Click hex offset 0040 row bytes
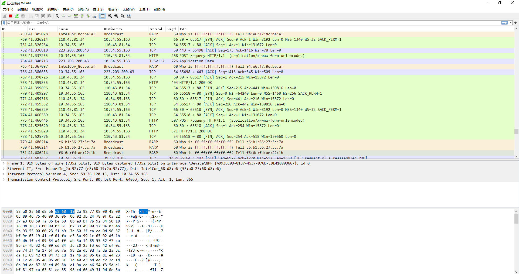 (x=68, y=231)
